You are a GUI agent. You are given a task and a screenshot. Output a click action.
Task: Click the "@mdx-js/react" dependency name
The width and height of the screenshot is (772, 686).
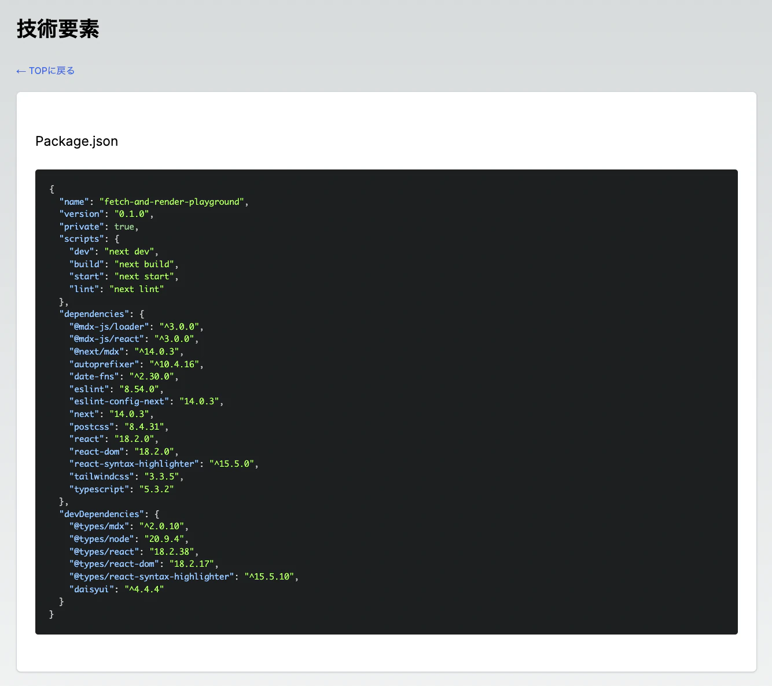click(106, 339)
